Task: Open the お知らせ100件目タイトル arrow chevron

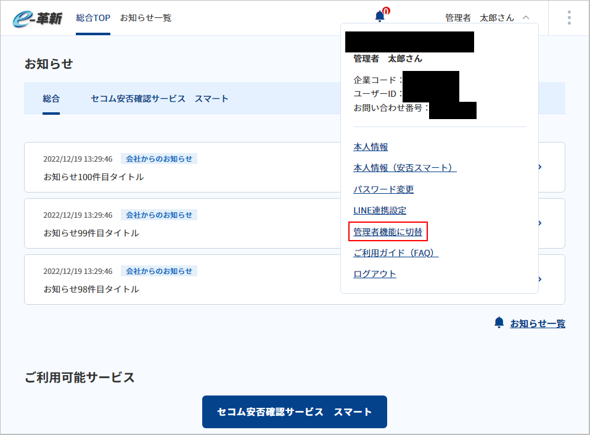Action: pos(540,167)
